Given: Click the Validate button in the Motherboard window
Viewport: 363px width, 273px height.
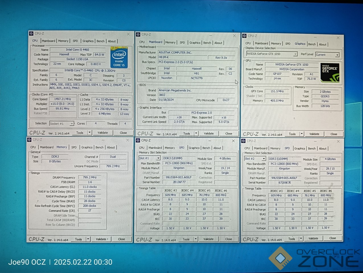Looking at the screenshot, I should (209, 133).
